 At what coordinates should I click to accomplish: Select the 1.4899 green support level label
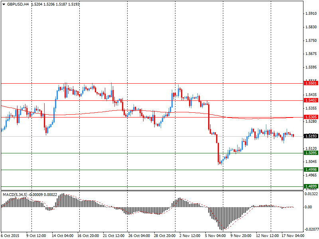click(x=311, y=186)
